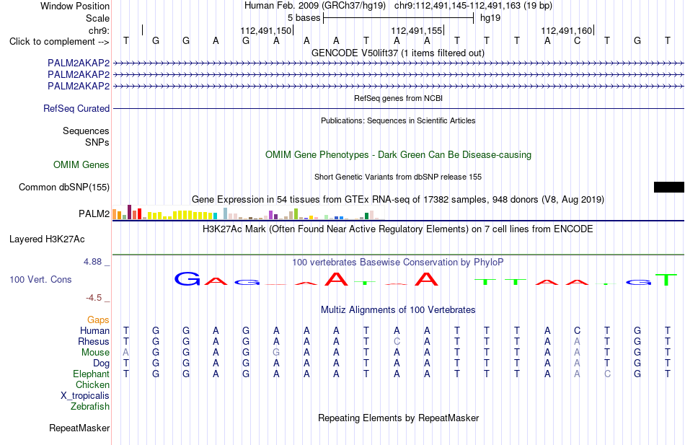Click the 4.88 PhyloP upper scale value
Image resolution: width=685 pixels, height=445 pixels.
(92, 261)
